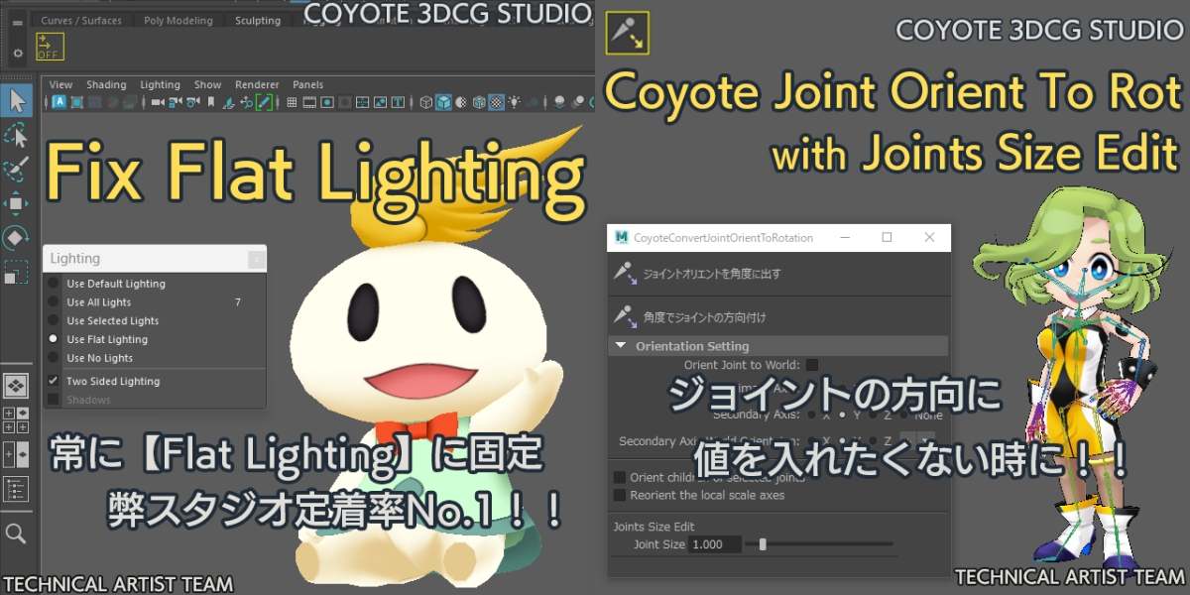
Task: Click ジョイントオリエントを角度に出す button
Action: pyautogui.click(x=777, y=273)
